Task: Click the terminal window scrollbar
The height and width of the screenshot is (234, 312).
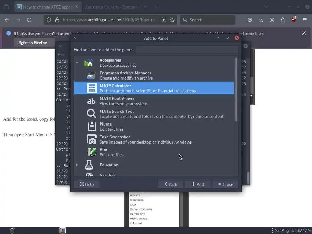Action: (248, 178)
